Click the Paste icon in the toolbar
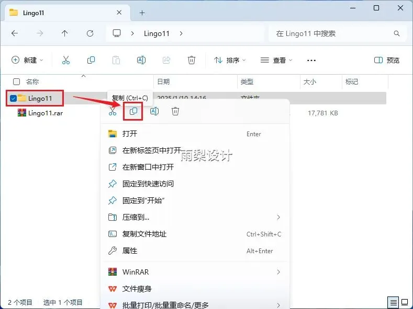The height and width of the screenshot is (309, 413). (116, 60)
